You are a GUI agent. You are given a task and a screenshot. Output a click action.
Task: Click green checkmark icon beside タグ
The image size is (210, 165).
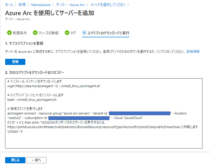click(67, 33)
